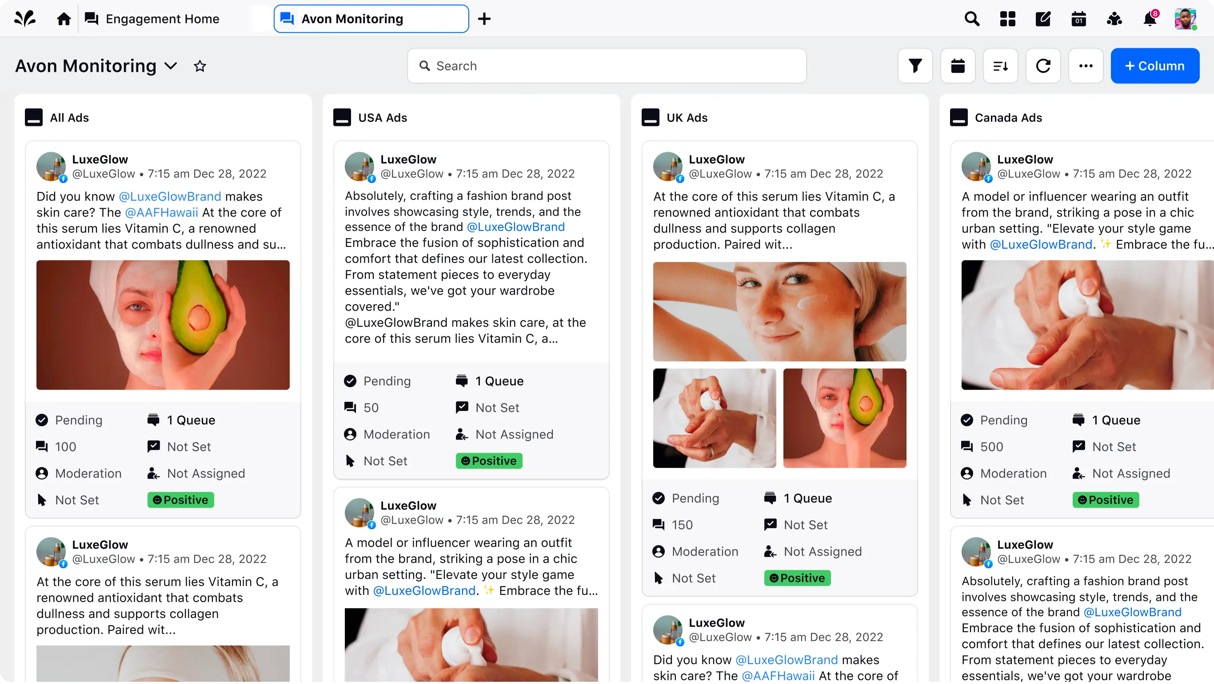Viewport: 1214px width, 684px height.
Task: Open user profile avatar
Action: pyautogui.click(x=1185, y=19)
